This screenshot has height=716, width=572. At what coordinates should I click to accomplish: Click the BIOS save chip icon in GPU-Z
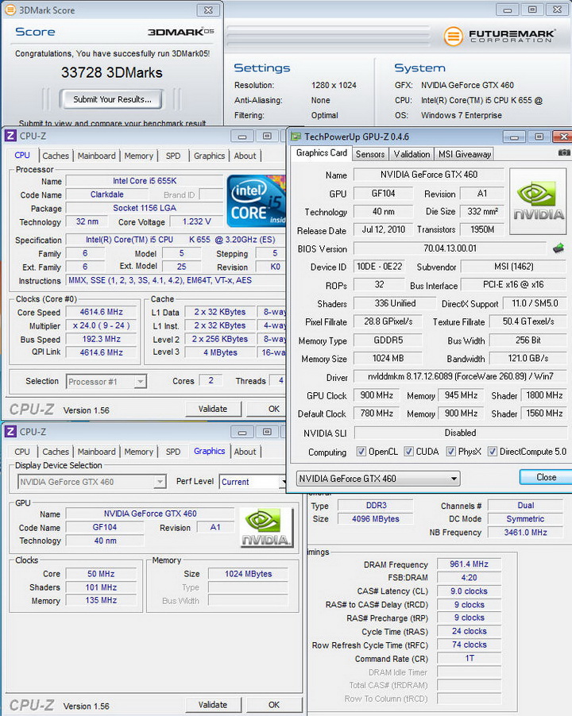pos(558,248)
